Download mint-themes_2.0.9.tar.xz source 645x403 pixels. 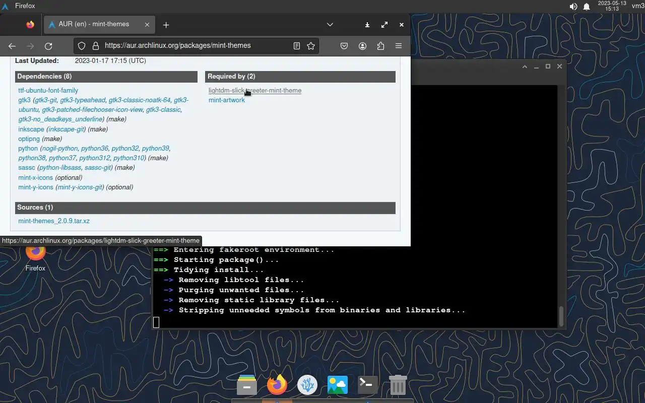(x=54, y=221)
